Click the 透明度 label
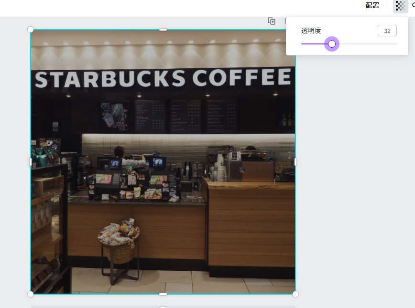 [311, 31]
